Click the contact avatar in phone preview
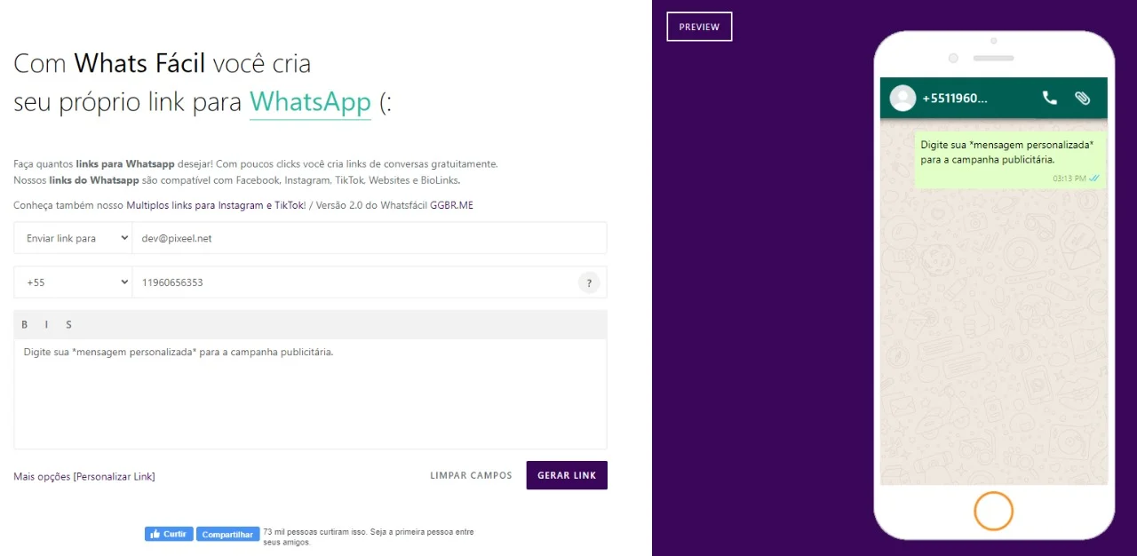1137x556 pixels. pyautogui.click(x=902, y=98)
